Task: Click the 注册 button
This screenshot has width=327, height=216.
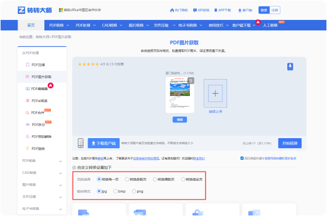Action: (274, 10)
